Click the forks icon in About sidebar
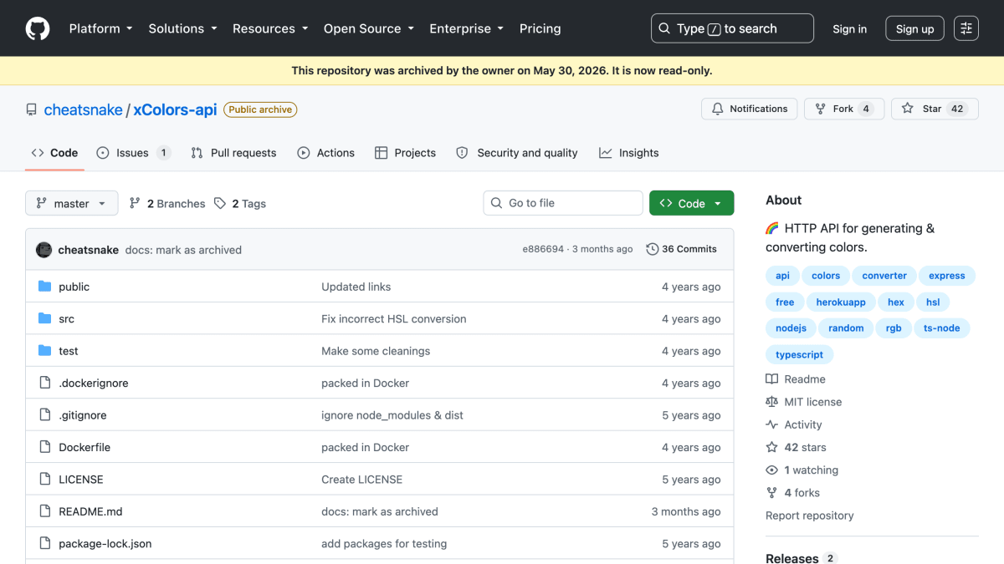 pyautogui.click(x=771, y=493)
